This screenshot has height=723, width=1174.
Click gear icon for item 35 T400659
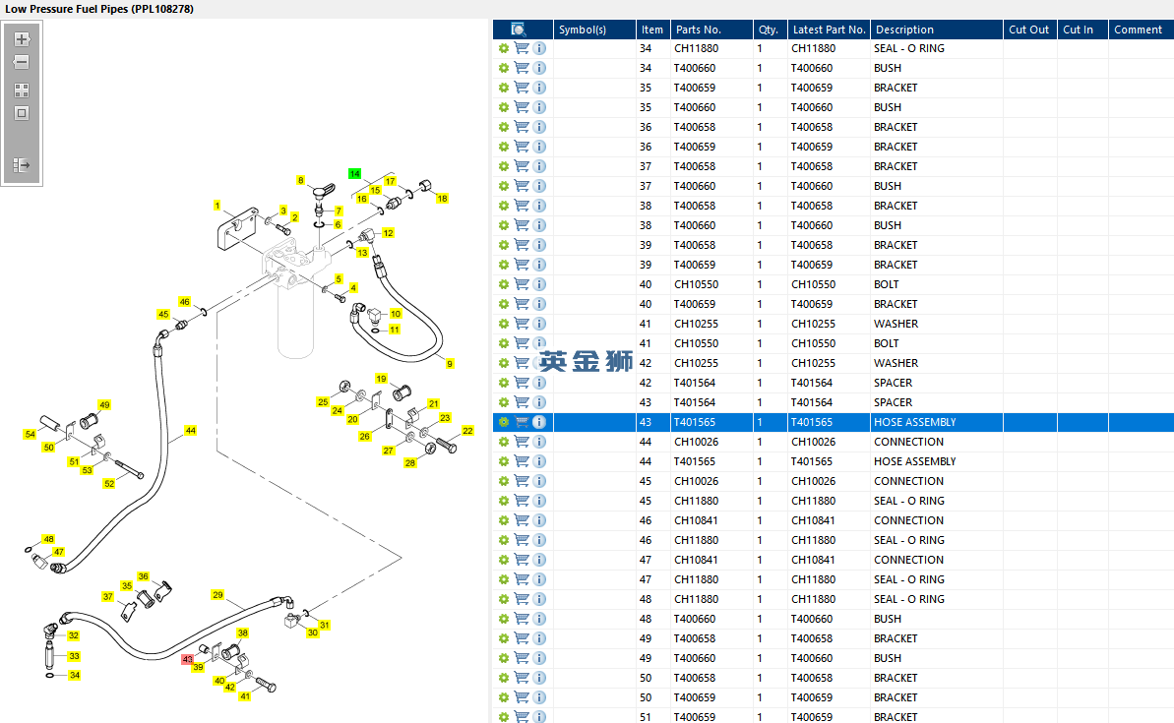(x=504, y=88)
